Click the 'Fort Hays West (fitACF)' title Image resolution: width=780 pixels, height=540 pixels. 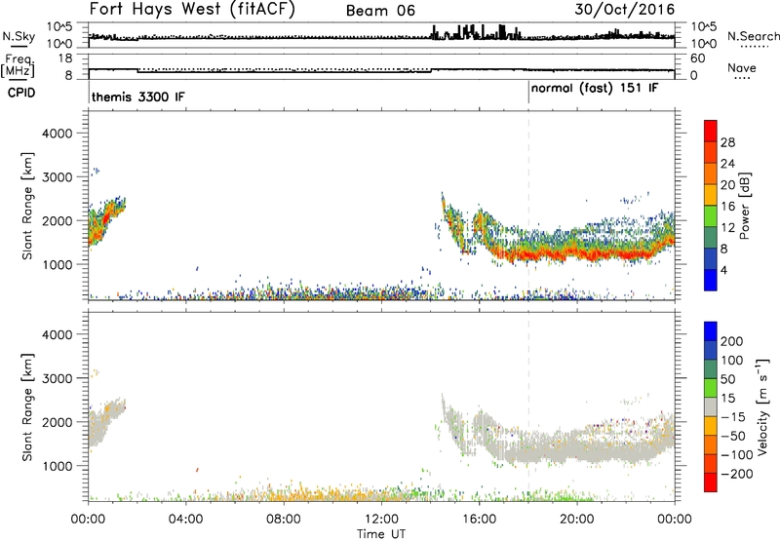192,10
